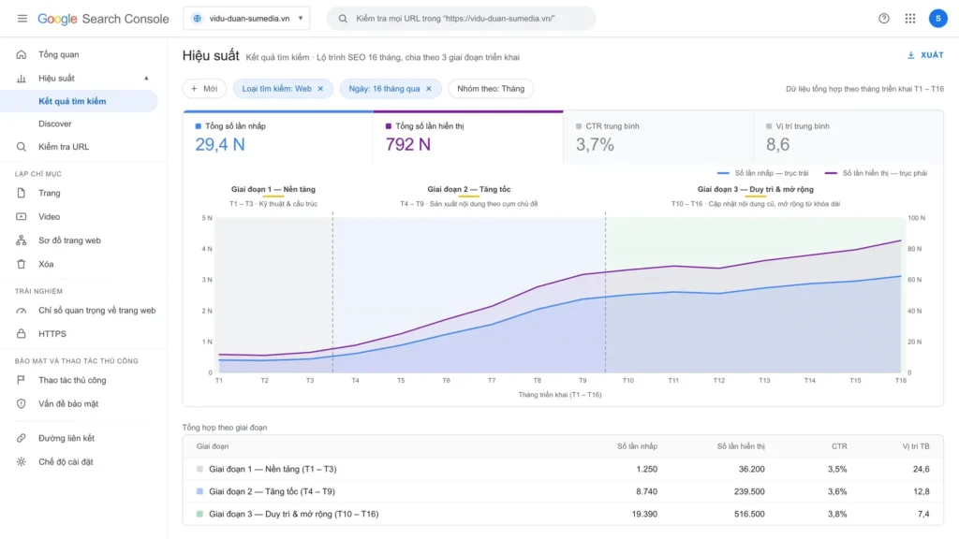Image resolution: width=959 pixels, height=539 pixels.
Task: Select the Giai đoạn 1 — Nền tảng table row
Action: click(x=563, y=469)
